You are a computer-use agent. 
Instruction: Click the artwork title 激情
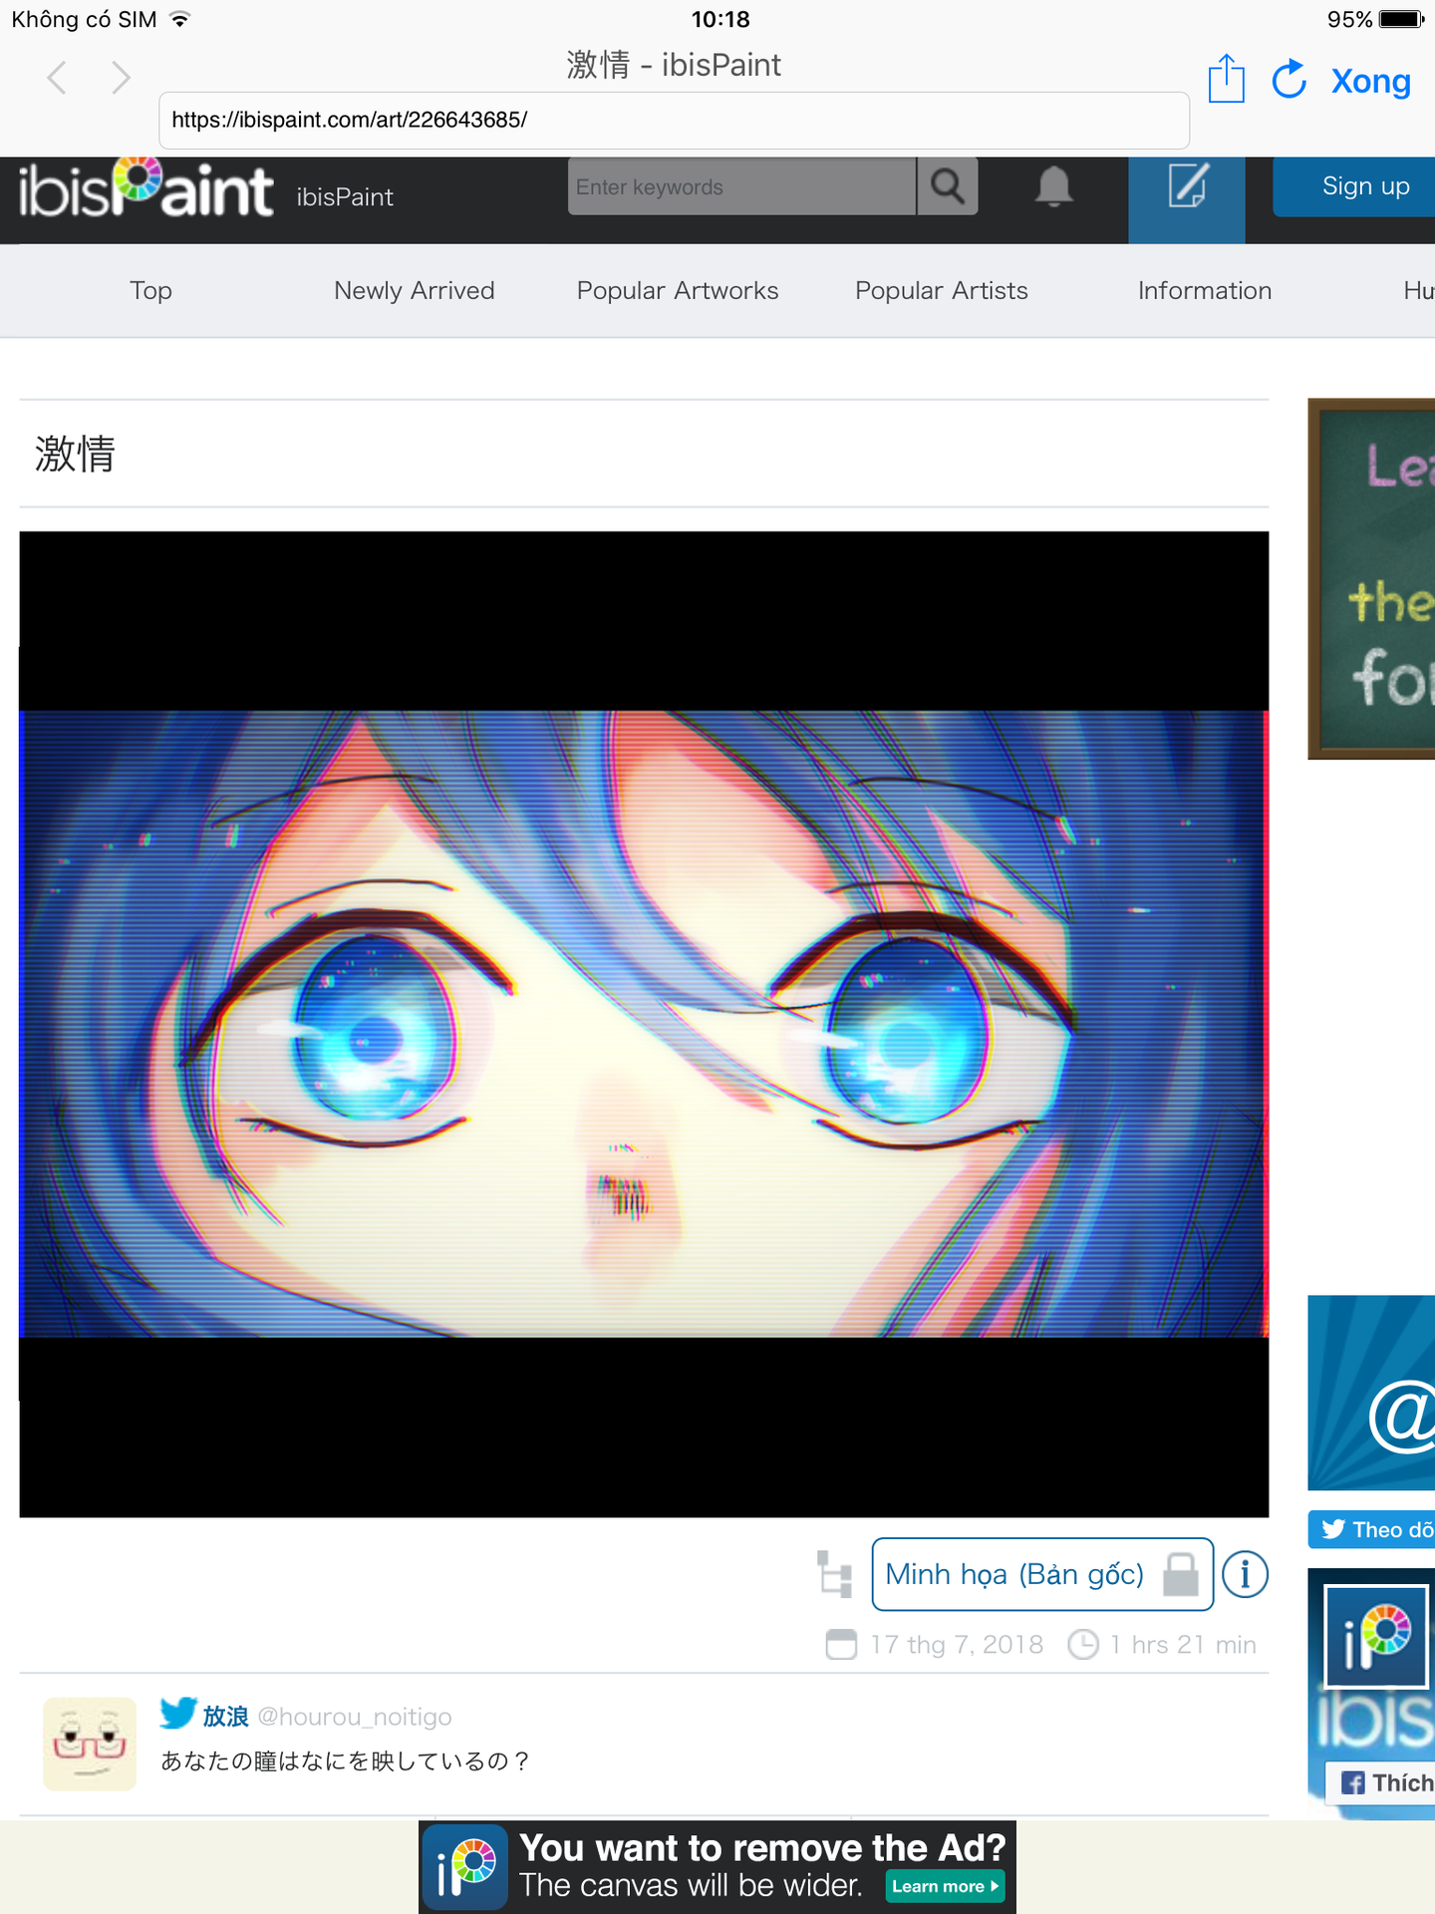coord(75,454)
